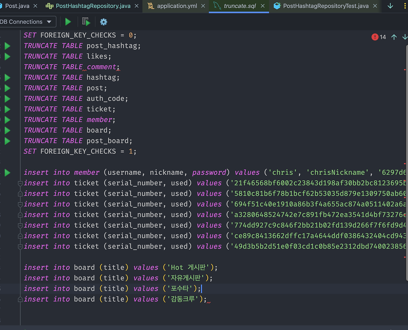408x330 pixels.
Task: Run the insert into member statement
Action: click(x=7, y=173)
